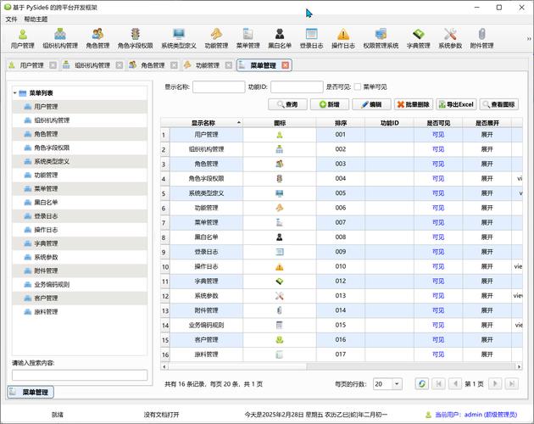Image resolution: width=534 pixels, height=424 pixels.
Task: Open 系统参数 tools icon
Action: (x=450, y=38)
